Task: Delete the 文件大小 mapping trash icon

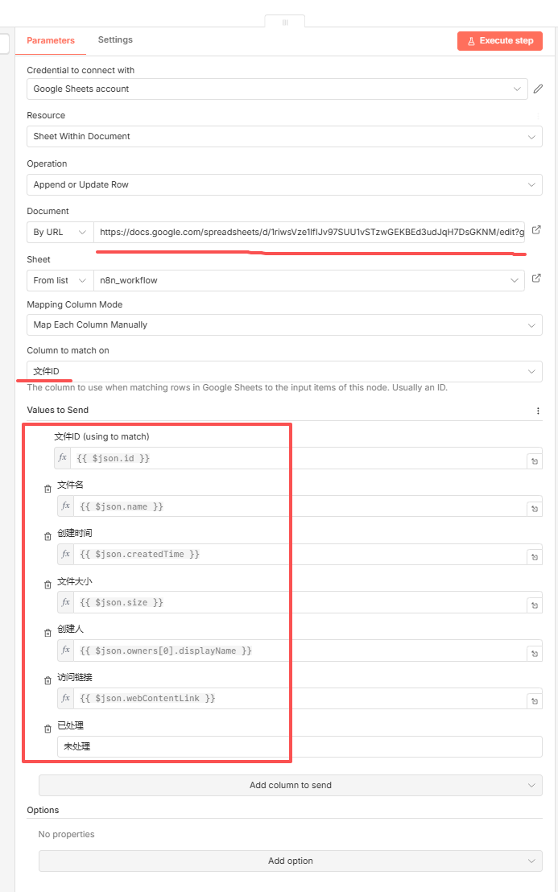Action: [48, 584]
